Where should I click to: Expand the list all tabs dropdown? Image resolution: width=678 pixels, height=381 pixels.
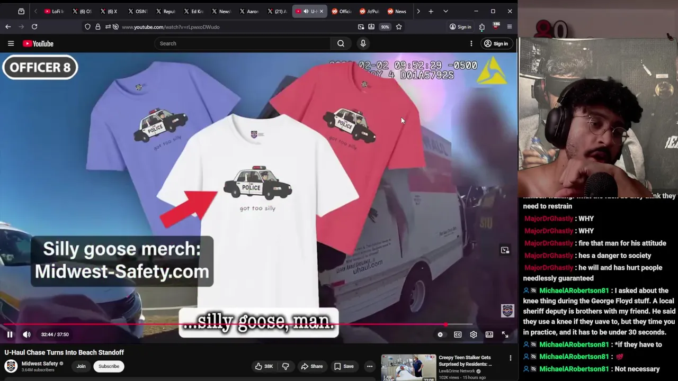click(x=445, y=11)
